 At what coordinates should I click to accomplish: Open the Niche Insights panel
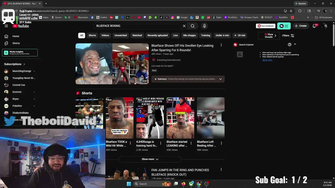[20, 52]
